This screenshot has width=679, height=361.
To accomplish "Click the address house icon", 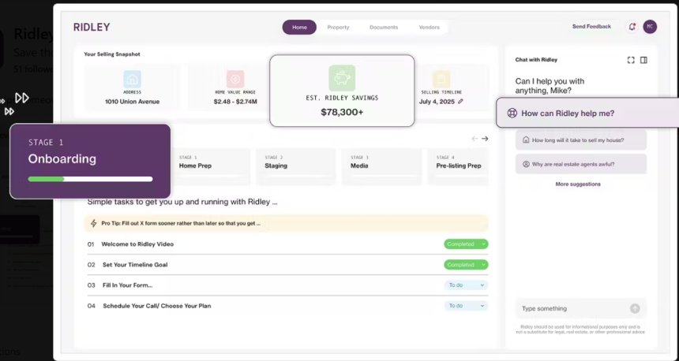I will (x=132, y=80).
